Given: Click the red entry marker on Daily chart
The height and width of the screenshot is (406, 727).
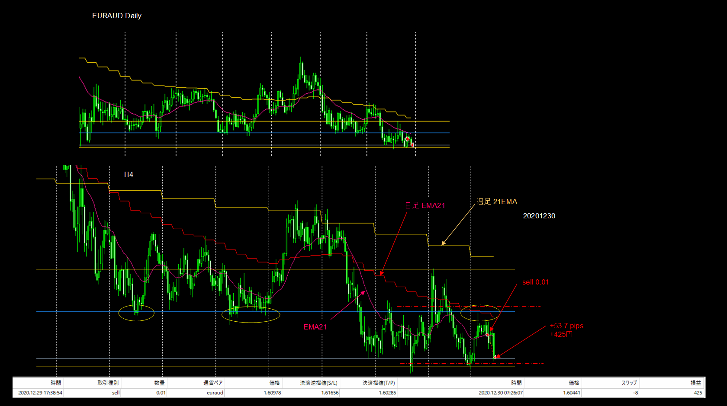Looking at the screenshot, I should (x=407, y=139).
